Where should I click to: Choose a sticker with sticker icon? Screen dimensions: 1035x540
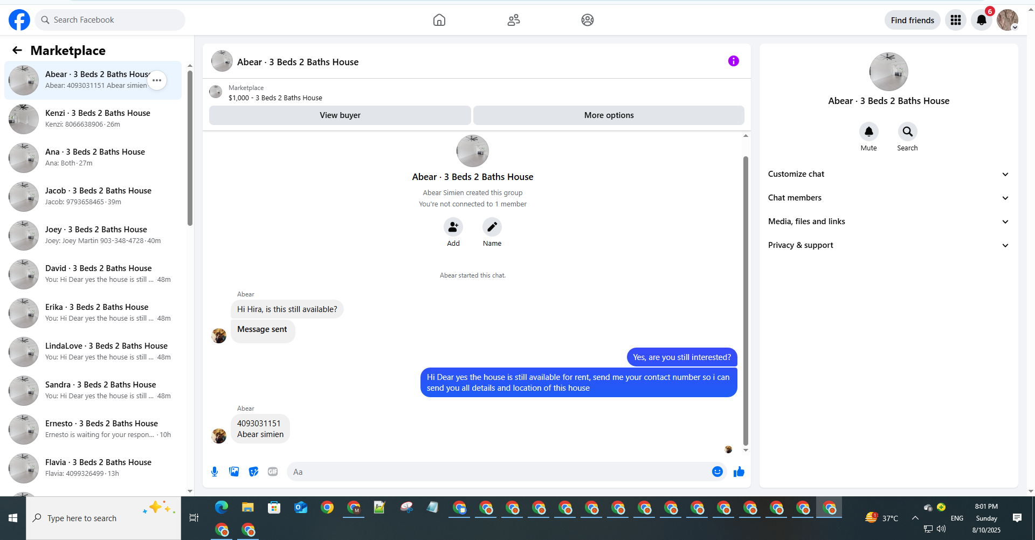[253, 472]
